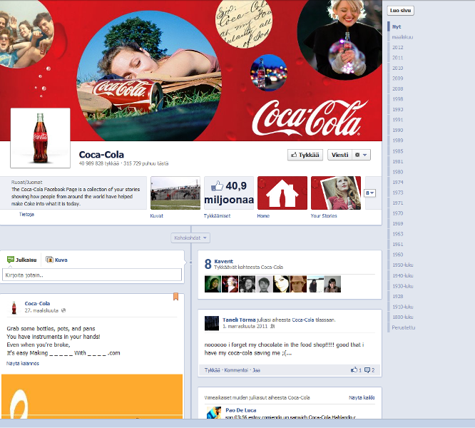The image size is (475, 428).
Task: Open the Coca-Cola bottle profile picture
Action: [x=40, y=138]
